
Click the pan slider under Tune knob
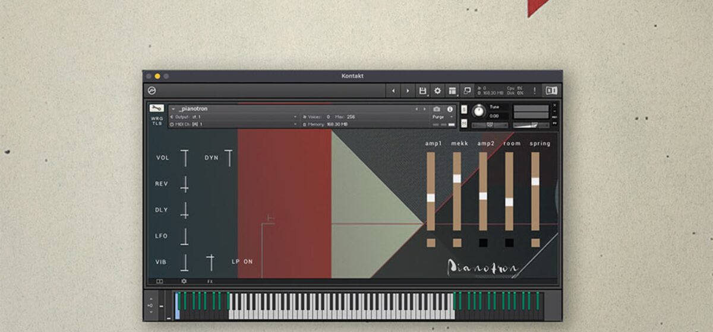[490, 125]
